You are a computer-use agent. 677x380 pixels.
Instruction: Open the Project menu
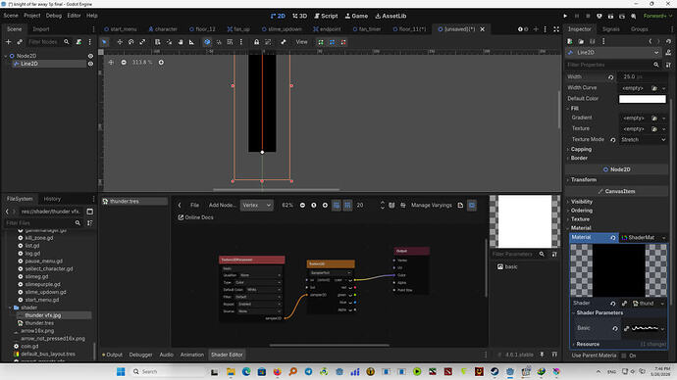tap(32, 16)
